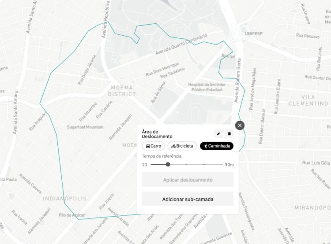Select Hospital do Servidor Público Estadual label
The height and width of the screenshot is (244, 331).
coord(207,87)
